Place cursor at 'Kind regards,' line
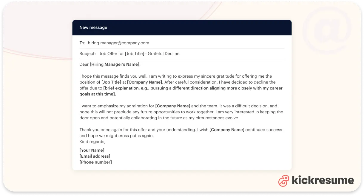This screenshot has height=196, width=364. coord(92,142)
